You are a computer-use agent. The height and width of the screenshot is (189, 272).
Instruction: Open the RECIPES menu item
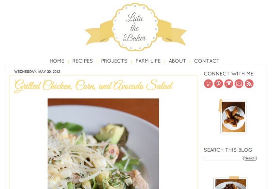click(83, 61)
